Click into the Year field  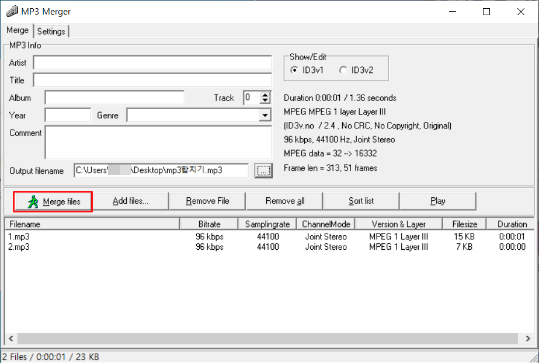[x=68, y=115]
